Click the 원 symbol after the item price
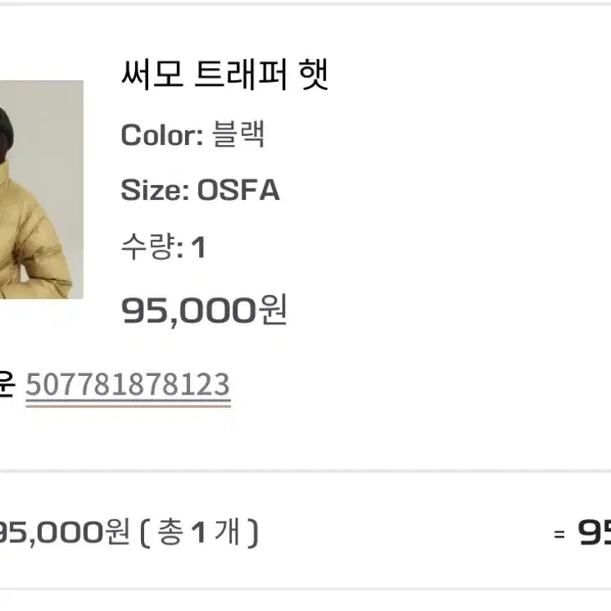Viewport: 611px width, 611px height. (x=273, y=310)
